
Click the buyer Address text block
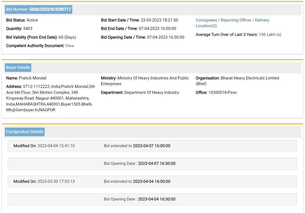[50, 98]
